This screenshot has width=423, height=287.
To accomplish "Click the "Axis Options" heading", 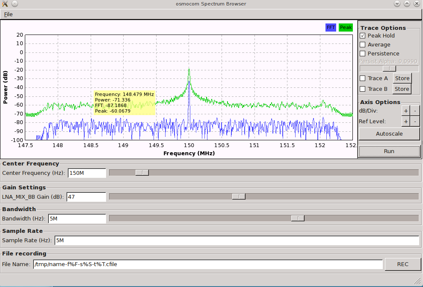I will point(380,102).
